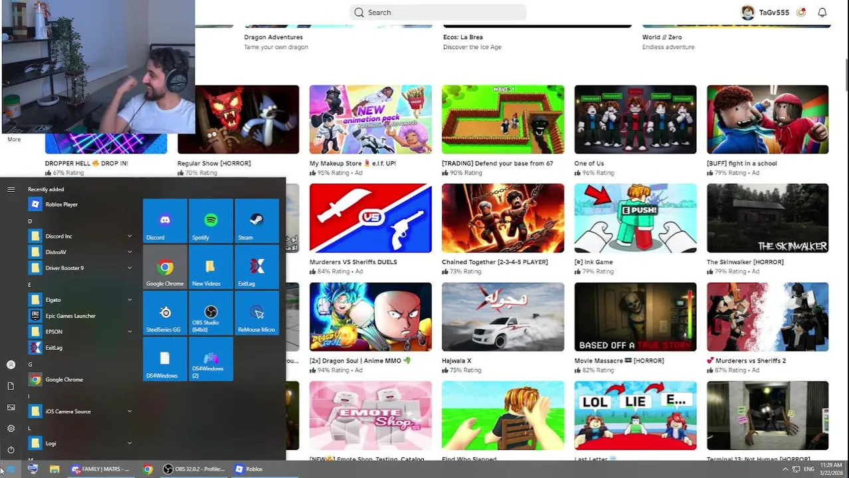Open the Discord tile in Start menu
The height and width of the screenshot is (478, 849).
pyautogui.click(x=165, y=220)
